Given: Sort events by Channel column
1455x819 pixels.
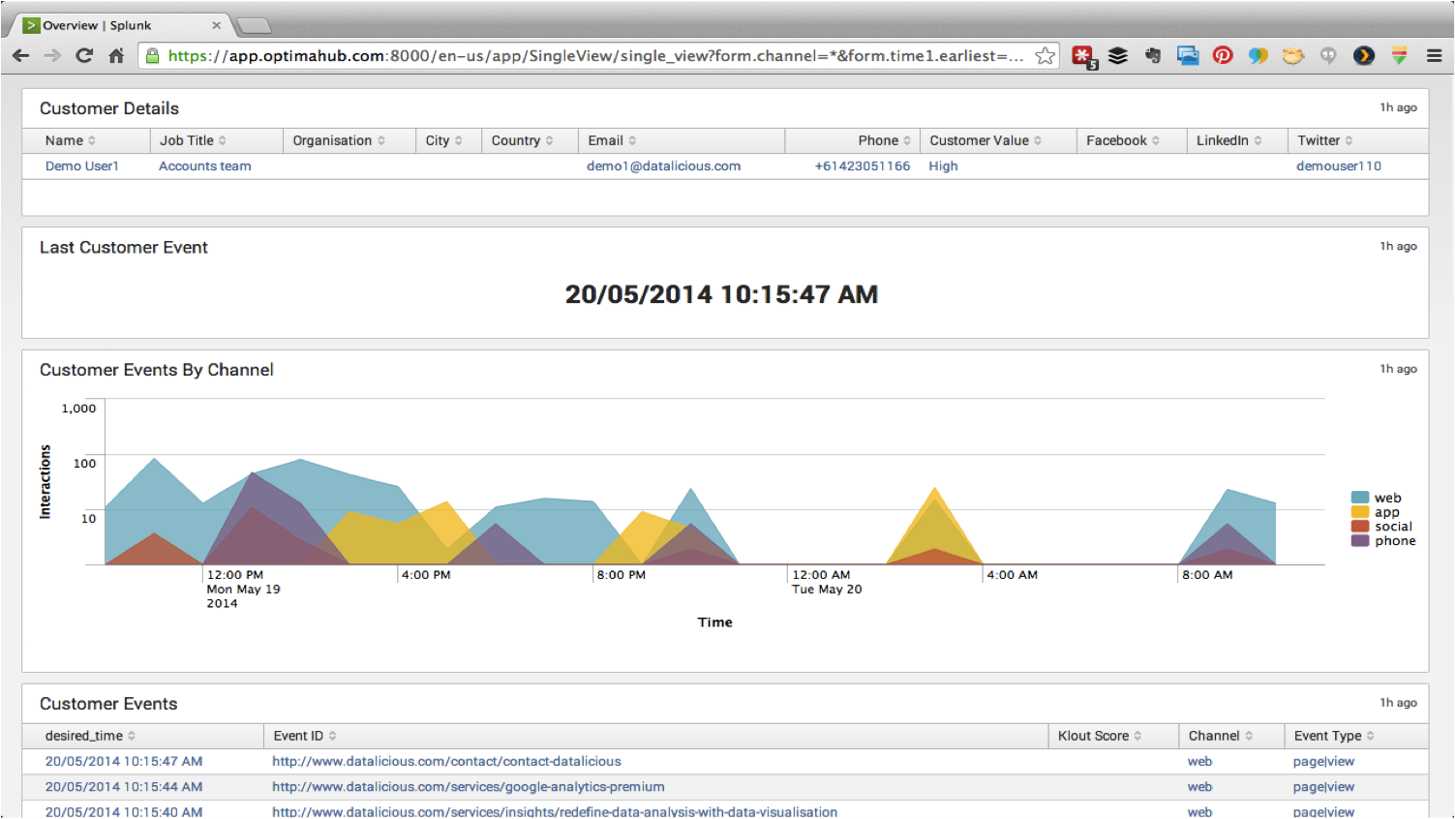Looking at the screenshot, I should pos(1221,736).
